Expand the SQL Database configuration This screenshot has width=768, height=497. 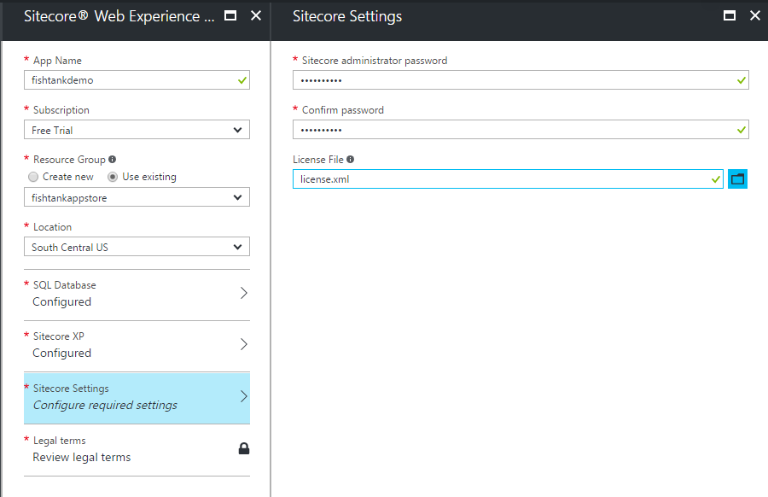(137, 294)
